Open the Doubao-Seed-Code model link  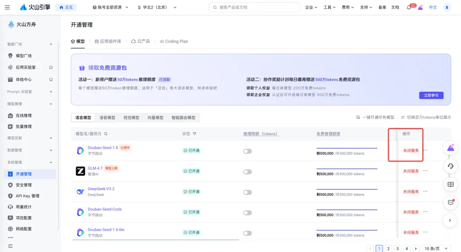tap(105, 209)
